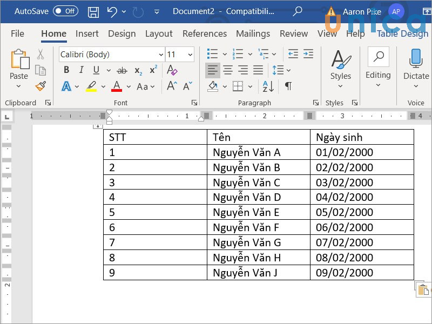Toggle Center alignment
Viewport: 432px width, 324px height.
[228, 70]
